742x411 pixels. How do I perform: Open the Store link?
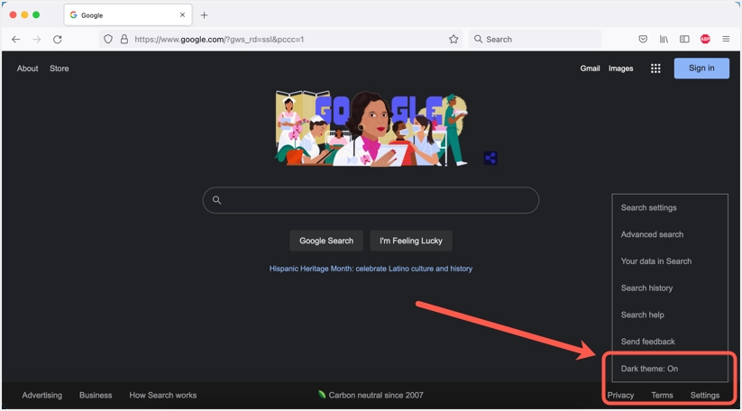[x=60, y=68]
